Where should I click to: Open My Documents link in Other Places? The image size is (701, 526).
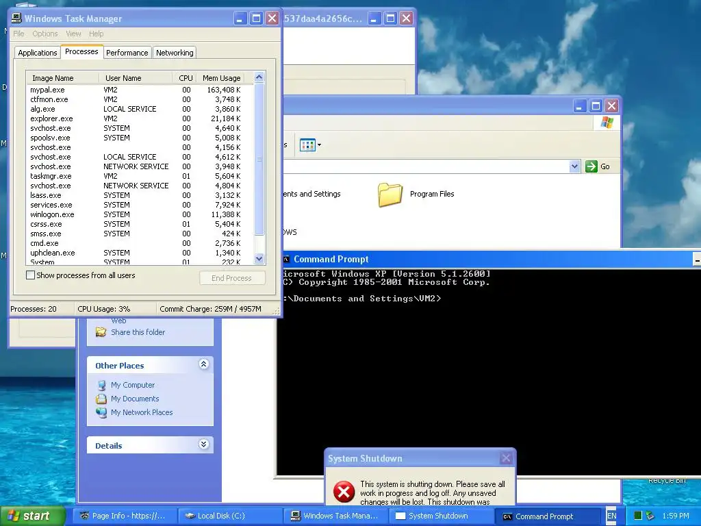(135, 399)
